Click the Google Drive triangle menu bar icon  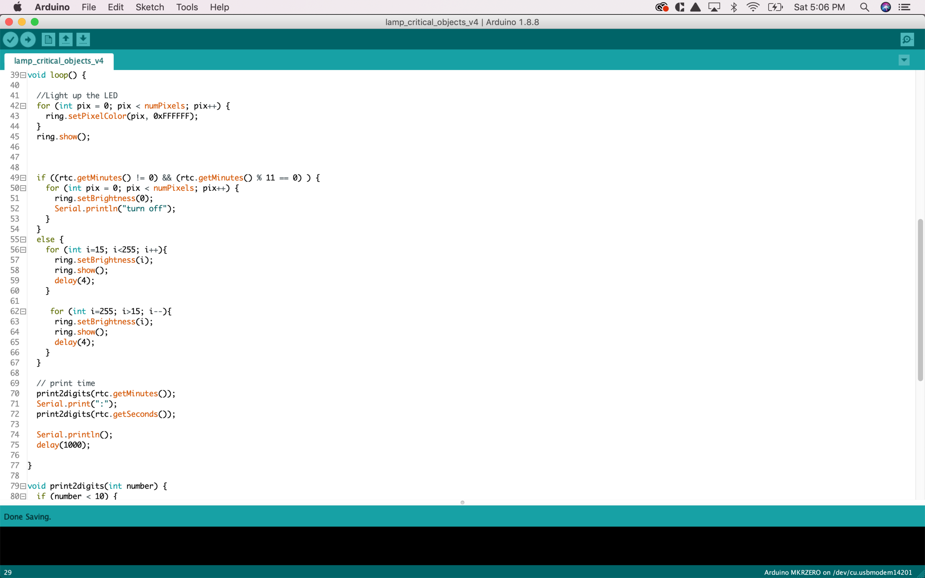click(x=696, y=7)
